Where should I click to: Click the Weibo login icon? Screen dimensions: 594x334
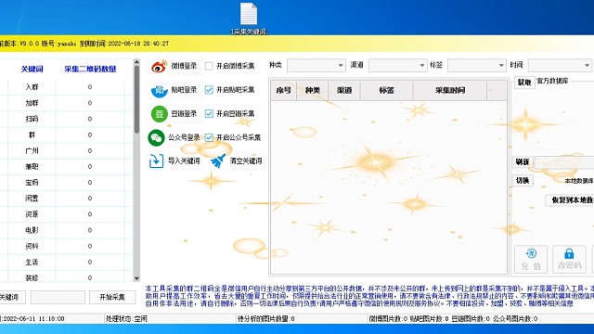(x=159, y=66)
